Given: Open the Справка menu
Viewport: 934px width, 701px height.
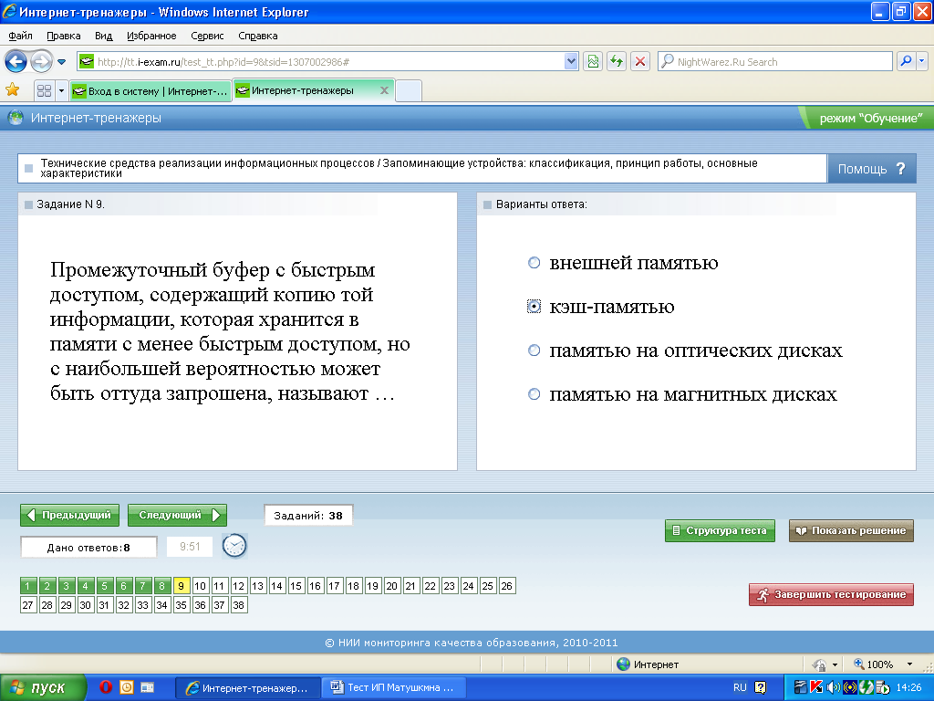Looking at the screenshot, I should (x=258, y=36).
